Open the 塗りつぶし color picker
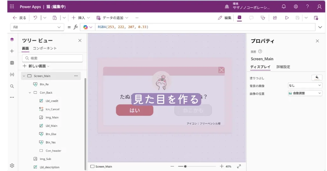 pyautogui.click(x=316, y=77)
